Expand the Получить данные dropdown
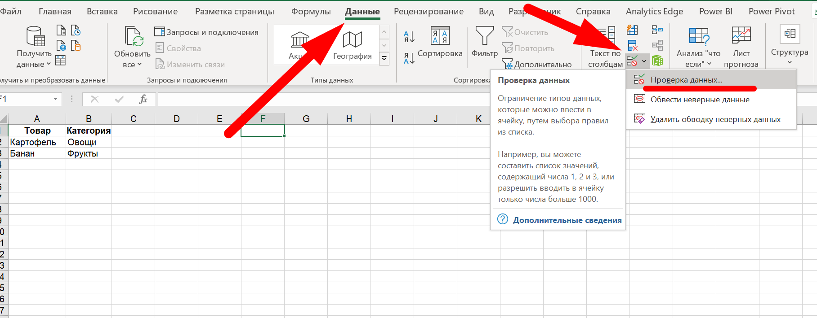 click(x=34, y=59)
